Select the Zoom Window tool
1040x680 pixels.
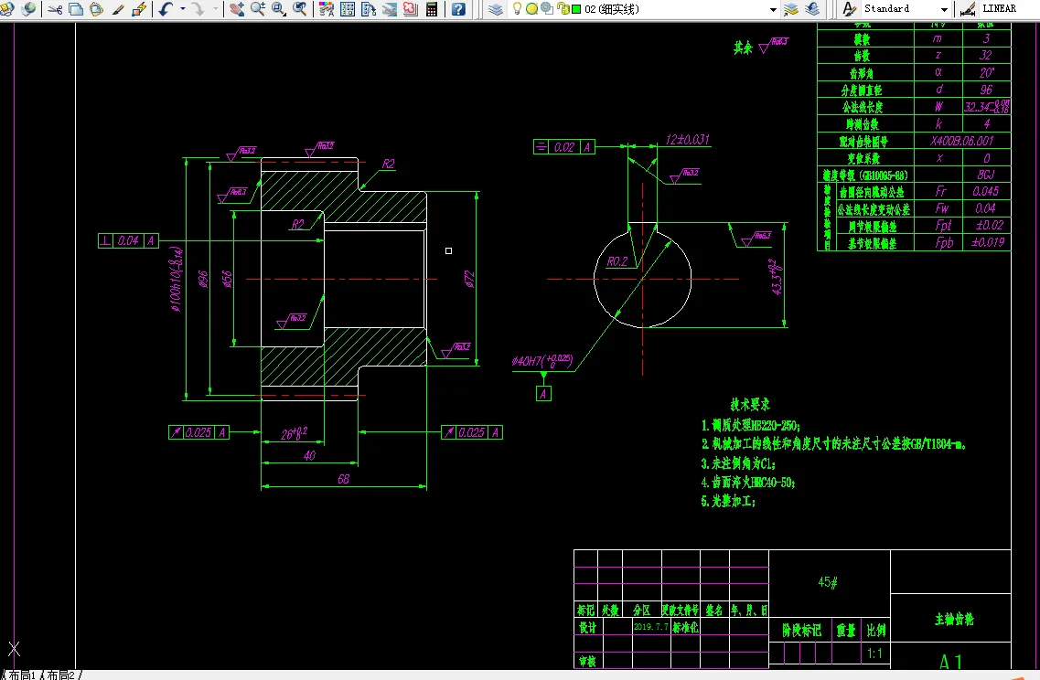pos(279,9)
